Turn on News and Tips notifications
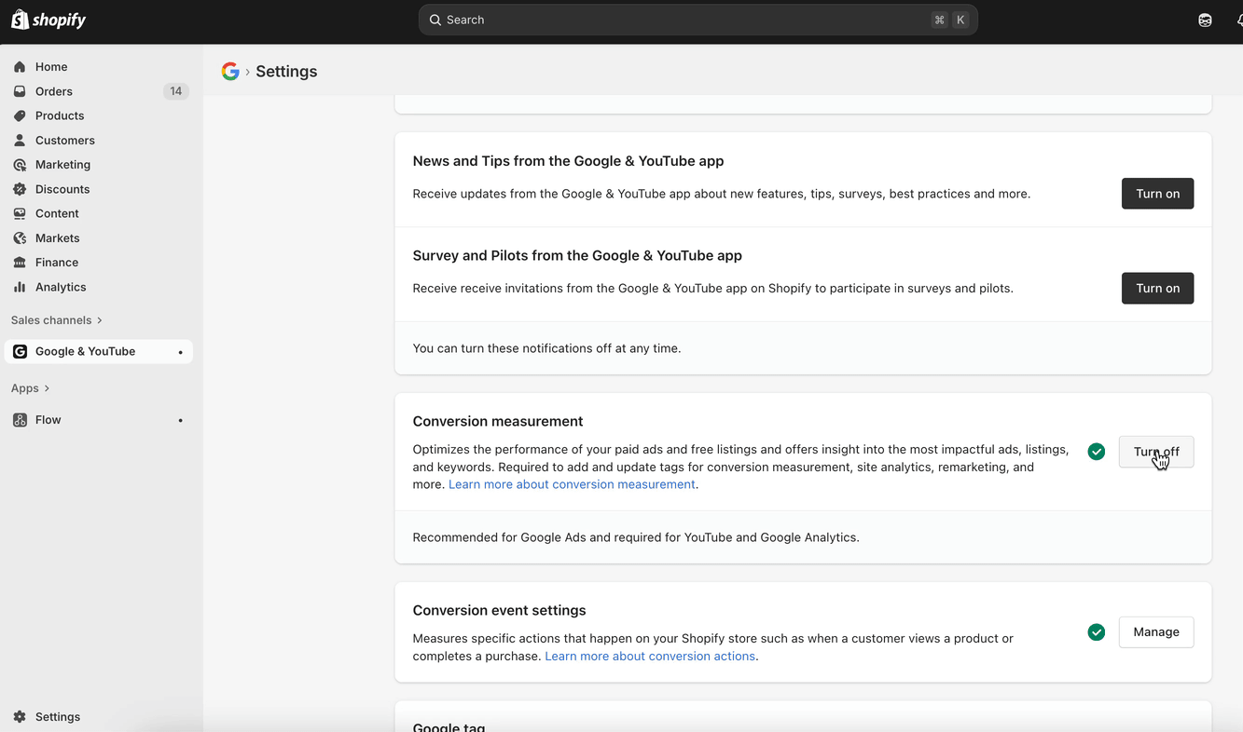 pos(1157,193)
